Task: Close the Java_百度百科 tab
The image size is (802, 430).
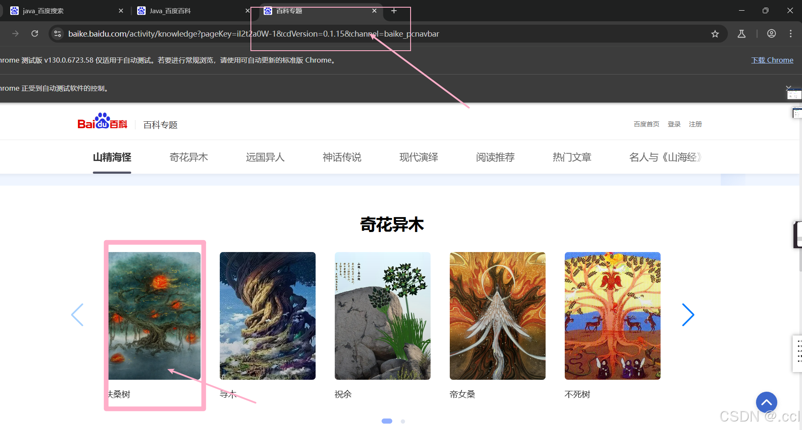Action: (247, 11)
